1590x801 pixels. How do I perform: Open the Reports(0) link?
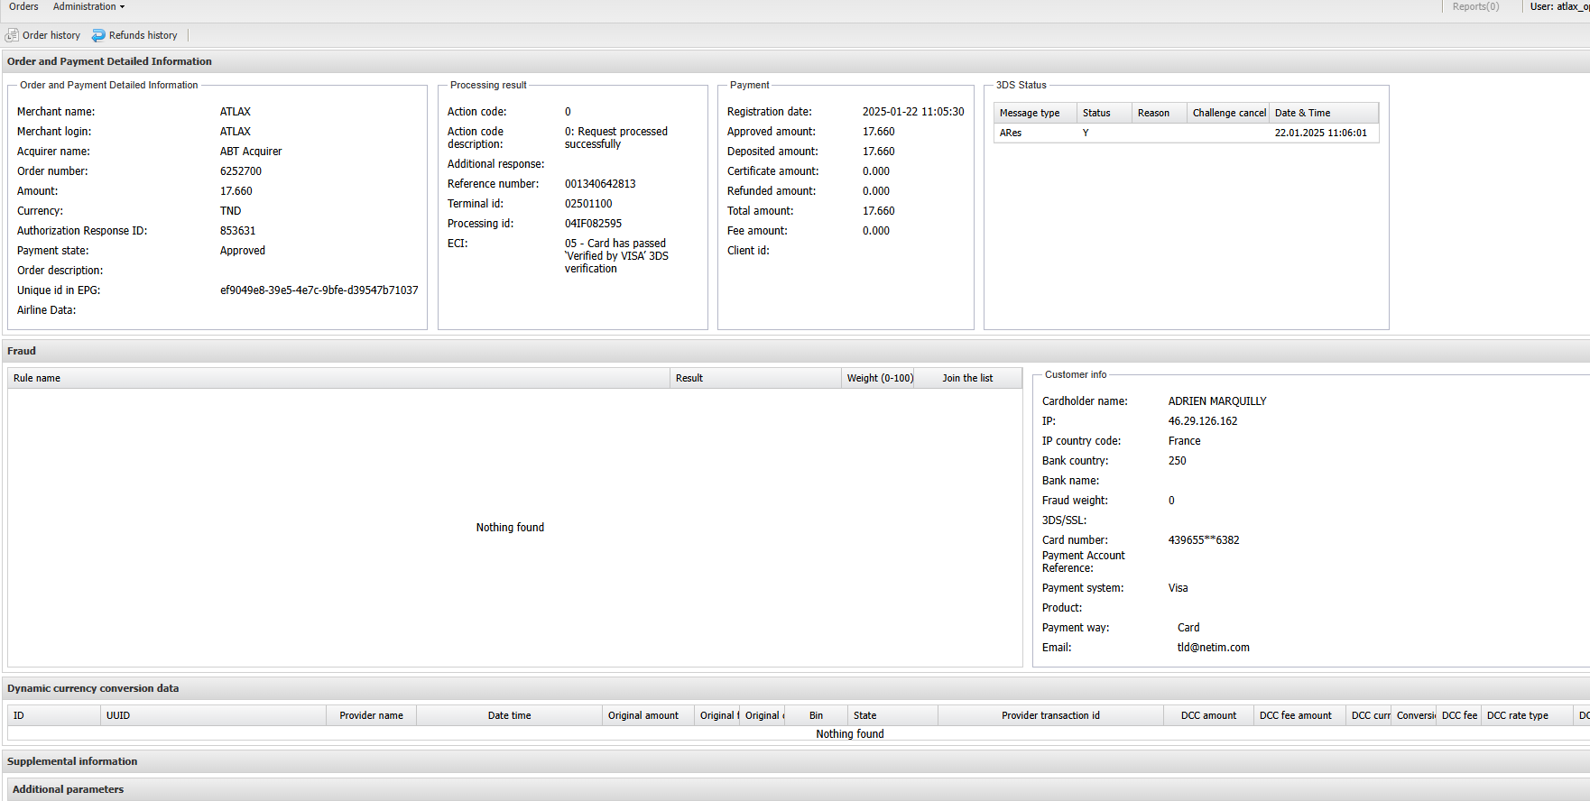coord(1475,6)
